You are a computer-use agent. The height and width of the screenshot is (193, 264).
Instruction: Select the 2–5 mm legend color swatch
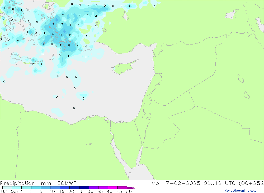[x=36, y=188]
